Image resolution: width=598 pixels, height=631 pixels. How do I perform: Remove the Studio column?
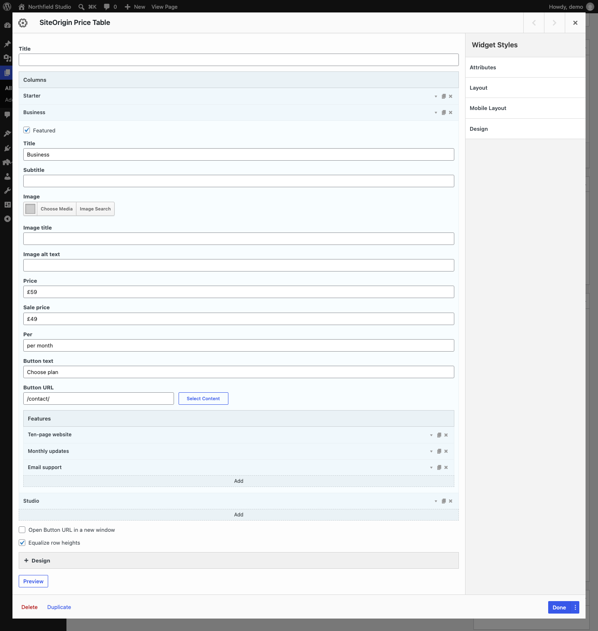coord(451,501)
